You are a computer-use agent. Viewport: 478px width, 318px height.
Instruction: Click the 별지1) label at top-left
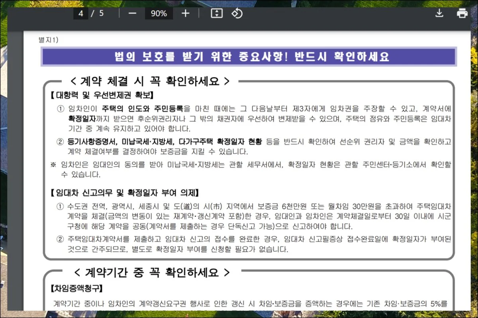point(48,39)
